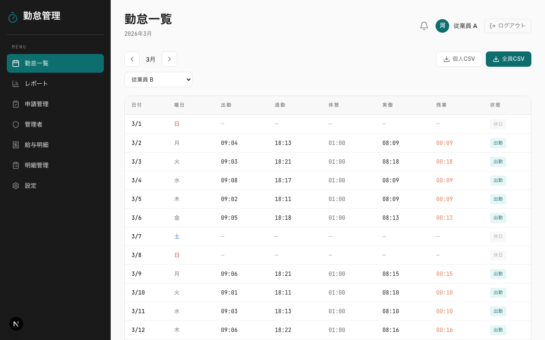The image size is (545, 340).
Task: Open the active 勤怠一覧 menu item
Action: pos(55,63)
